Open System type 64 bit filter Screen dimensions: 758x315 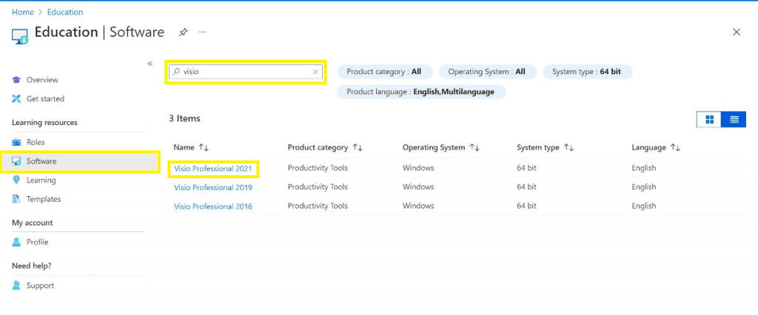(587, 72)
